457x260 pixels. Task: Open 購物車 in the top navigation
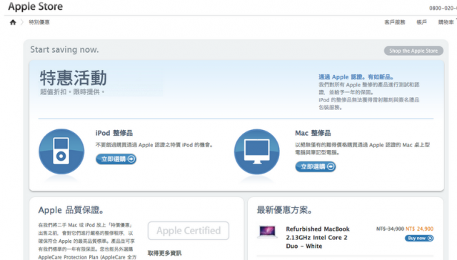[446, 22]
